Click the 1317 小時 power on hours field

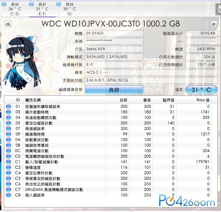pyautogui.click(x=201, y=65)
